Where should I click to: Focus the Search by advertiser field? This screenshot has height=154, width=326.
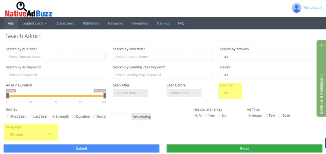163,57
